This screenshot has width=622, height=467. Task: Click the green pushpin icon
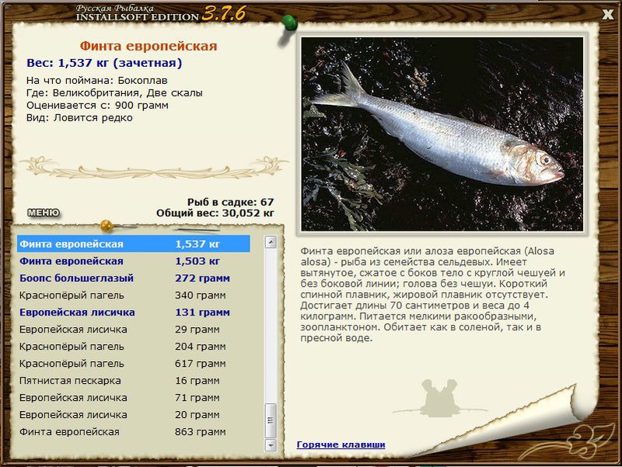[289, 23]
